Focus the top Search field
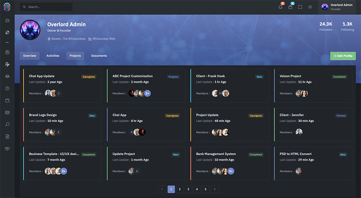Screen dimensions: 361x198 coord(46,7)
